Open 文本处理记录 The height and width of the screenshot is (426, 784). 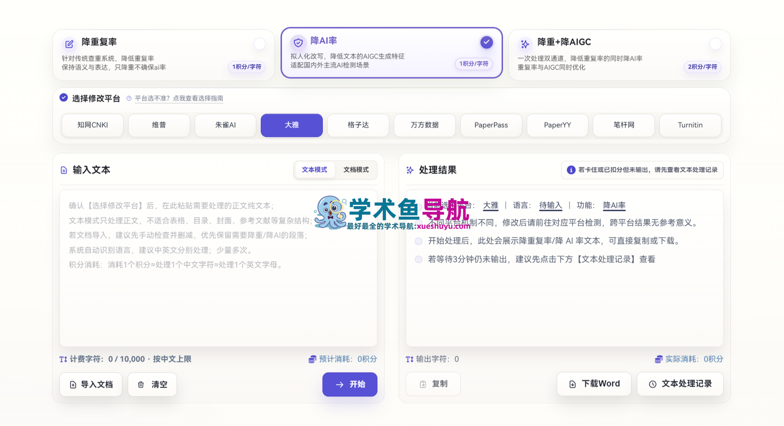pos(680,384)
